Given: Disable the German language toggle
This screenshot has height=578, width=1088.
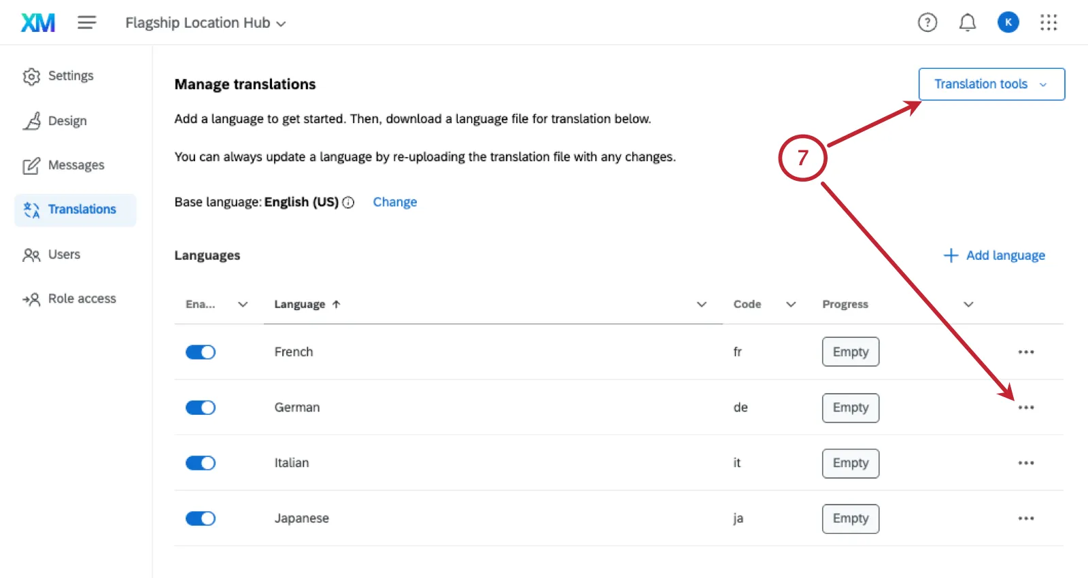Looking at the screenshot, I should 201,408.
